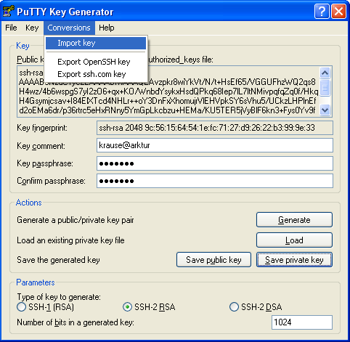This screenshot has width=350, height=342.
Task: Choose Import key from Conversions menu
Action: point(96,43)
